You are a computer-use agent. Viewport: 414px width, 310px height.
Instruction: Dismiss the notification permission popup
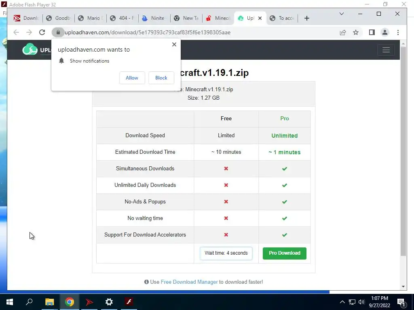click(x=174, y=44)
